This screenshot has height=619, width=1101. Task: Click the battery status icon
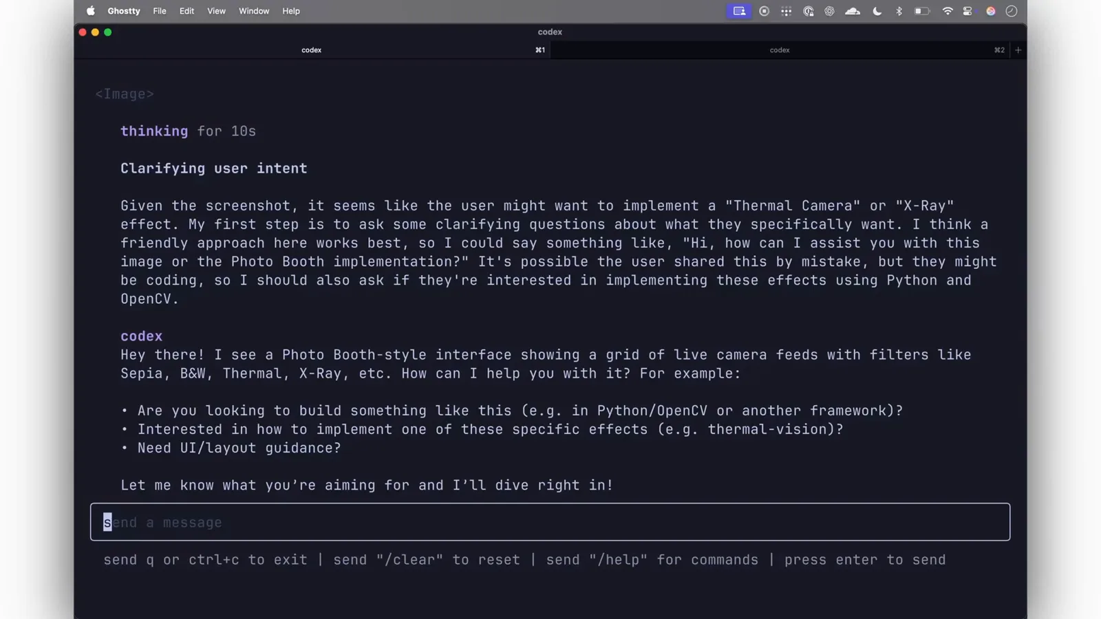tap(922, 11)
